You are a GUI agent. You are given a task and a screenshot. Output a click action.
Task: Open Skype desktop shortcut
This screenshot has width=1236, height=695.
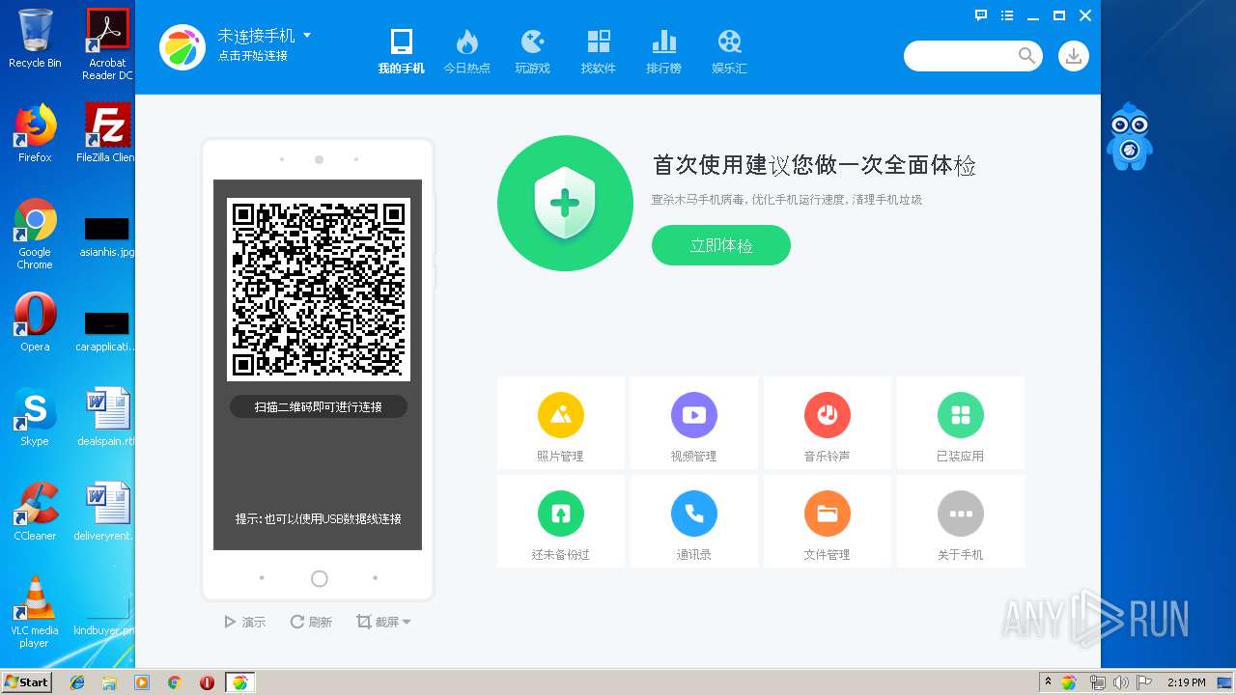point(35,417)
